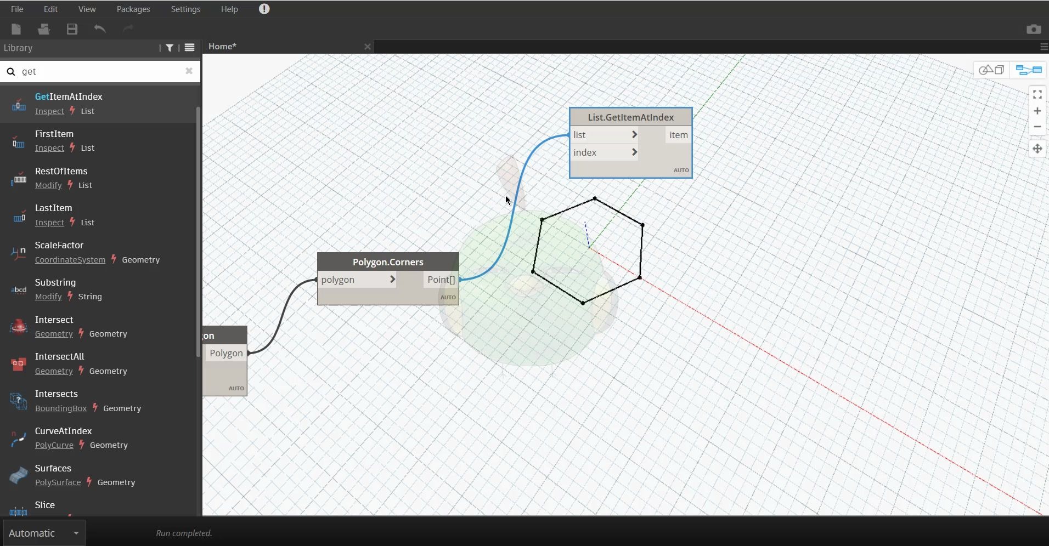This screenshot has height=546, width=1049.
Task: Click the zoom in plus button
Action: click(x=1037, y=111)
